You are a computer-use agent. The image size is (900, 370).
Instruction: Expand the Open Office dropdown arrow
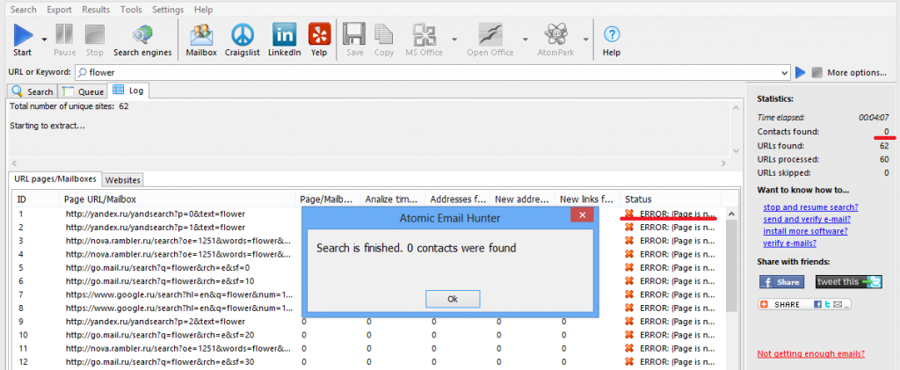pos(525,40)
